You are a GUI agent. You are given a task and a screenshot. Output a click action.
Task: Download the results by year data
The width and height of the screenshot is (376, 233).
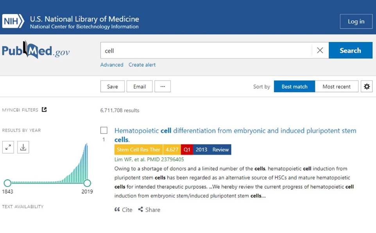point(23,147)
